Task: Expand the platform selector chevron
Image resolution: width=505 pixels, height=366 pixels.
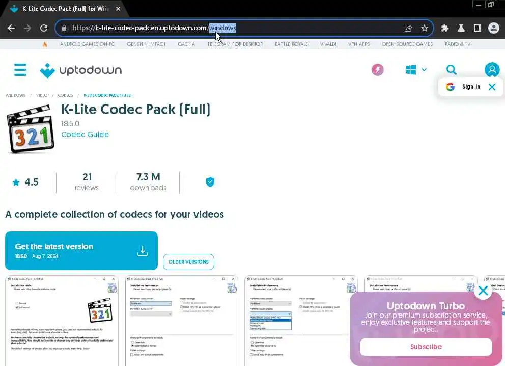Action: [x=424, y=70]
